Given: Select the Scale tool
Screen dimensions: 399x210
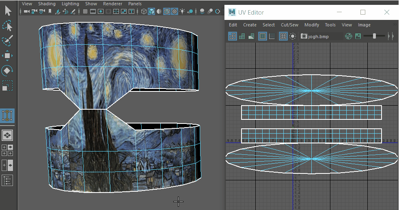Looking at the screenshot, I should 8,86.
